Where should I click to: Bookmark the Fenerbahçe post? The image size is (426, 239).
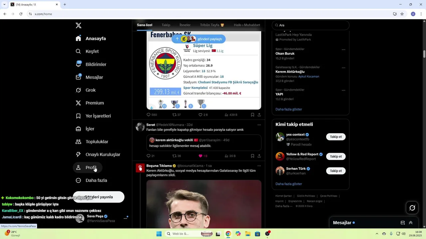point(253,115)
